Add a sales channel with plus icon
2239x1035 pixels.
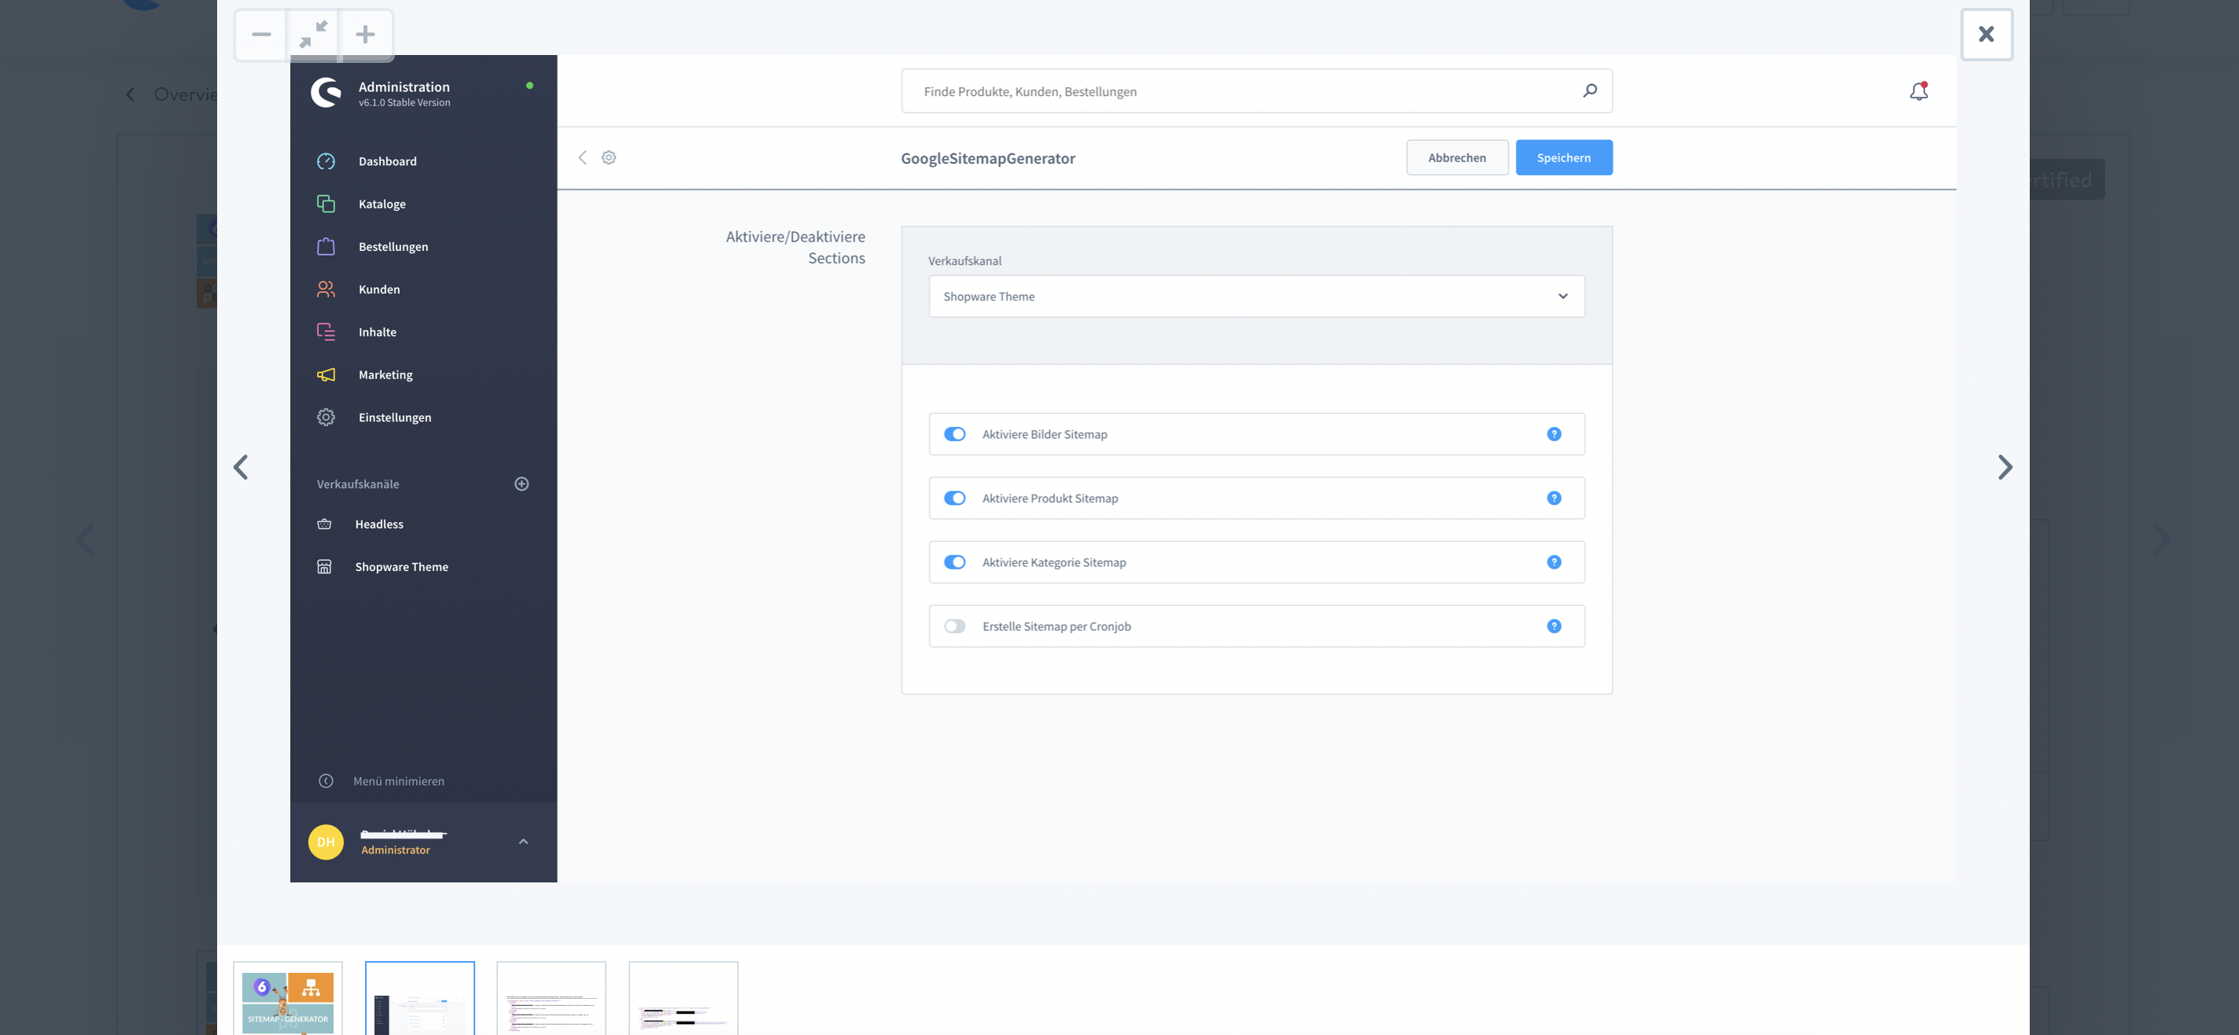point(522,484)
